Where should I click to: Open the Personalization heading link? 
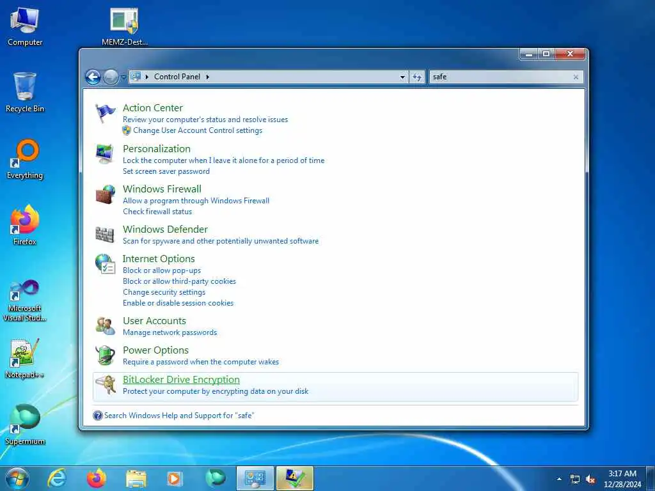(x=157, y=148)
